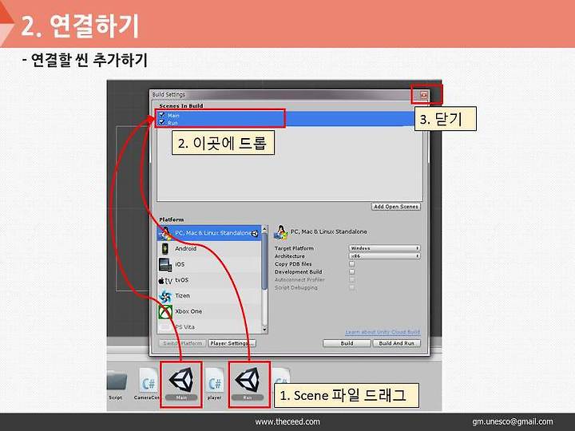The height and width of the screenshot is (431, 575).
Task: Click platform list scrollbar up arrow
Action: coord(265,229)
